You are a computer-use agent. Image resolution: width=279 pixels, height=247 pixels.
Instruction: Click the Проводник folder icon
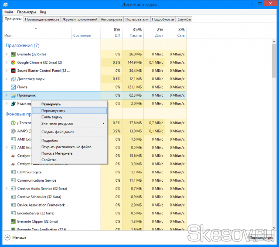coord(13,95)
